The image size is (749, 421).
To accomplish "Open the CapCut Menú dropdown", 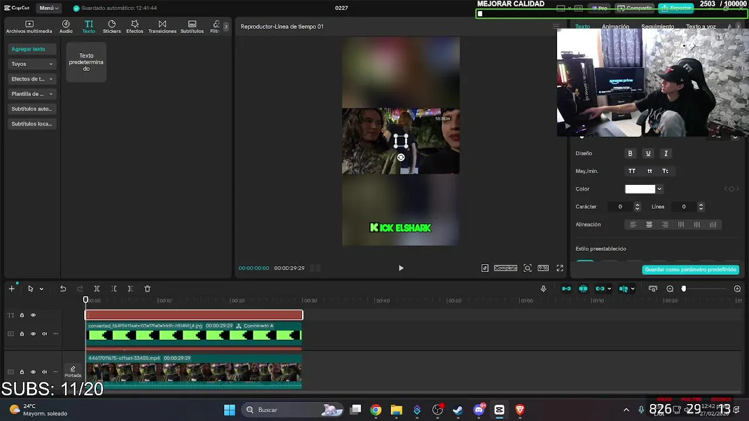I will coord(49,8).
